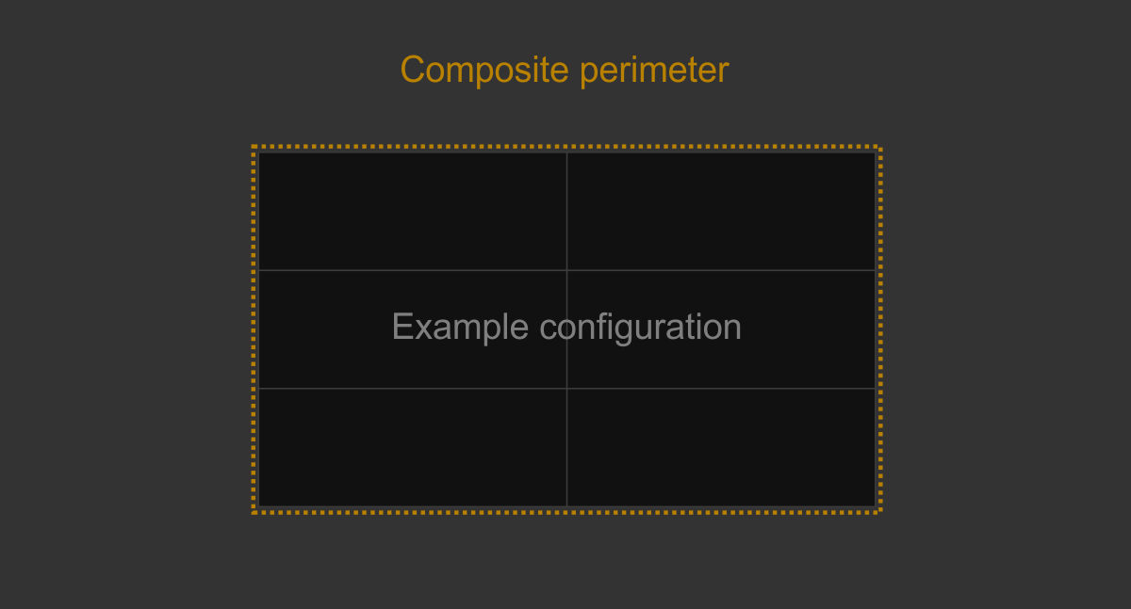Click the left edge of dotted perimeter
The image size is (1131, 609).
[254, 329]
